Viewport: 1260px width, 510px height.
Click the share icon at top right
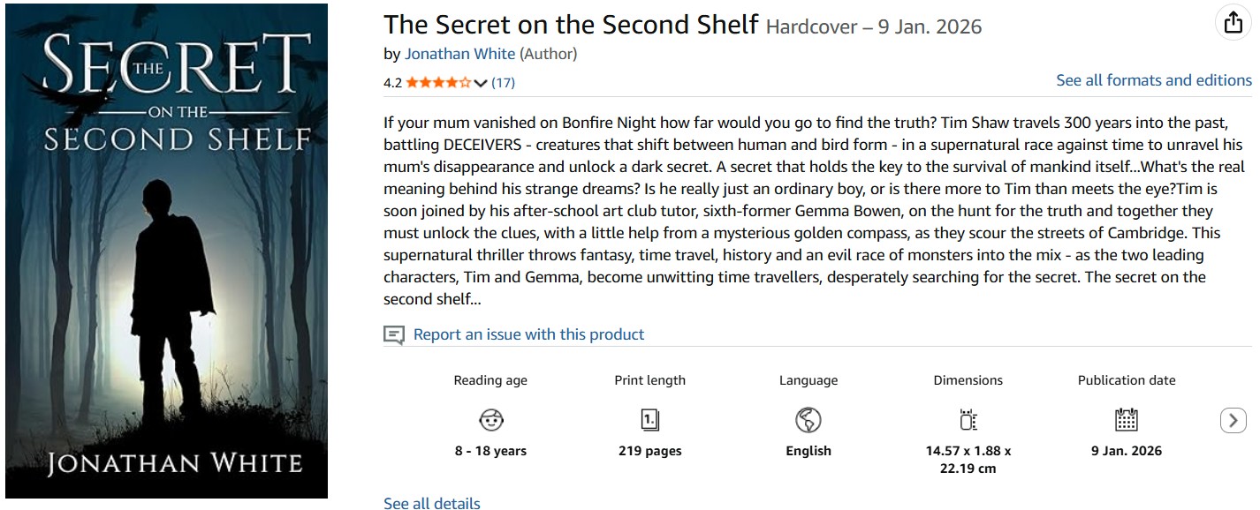(1233, 24)
